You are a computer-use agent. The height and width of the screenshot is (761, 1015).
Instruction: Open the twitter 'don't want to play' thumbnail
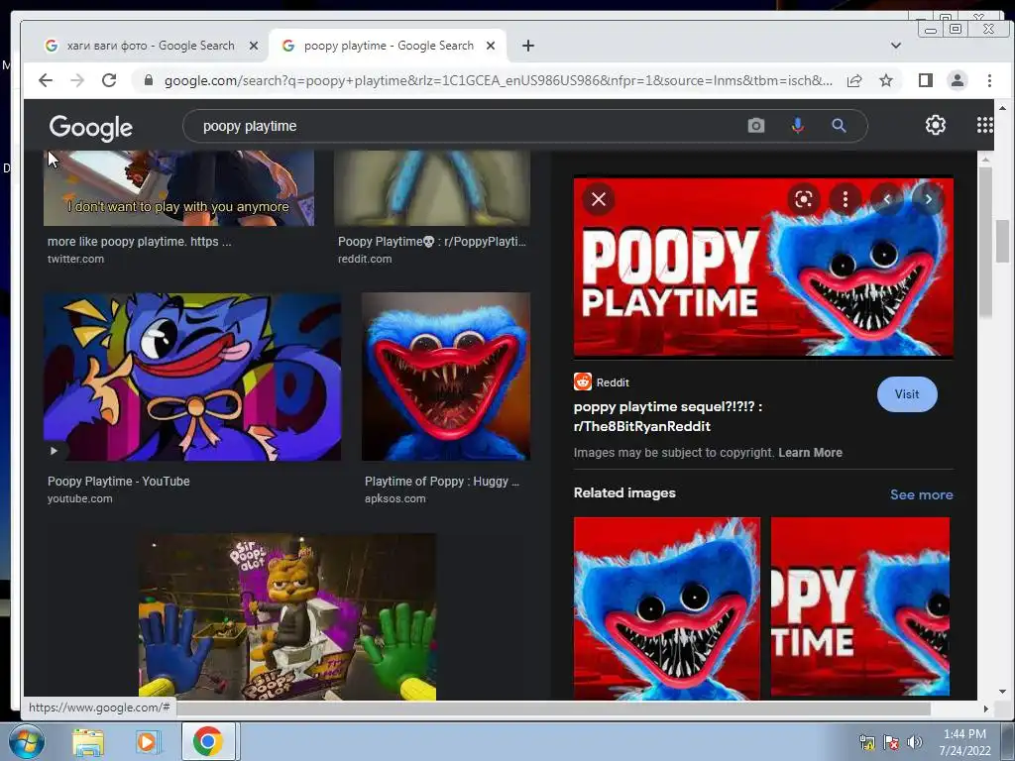pos(178,188)
